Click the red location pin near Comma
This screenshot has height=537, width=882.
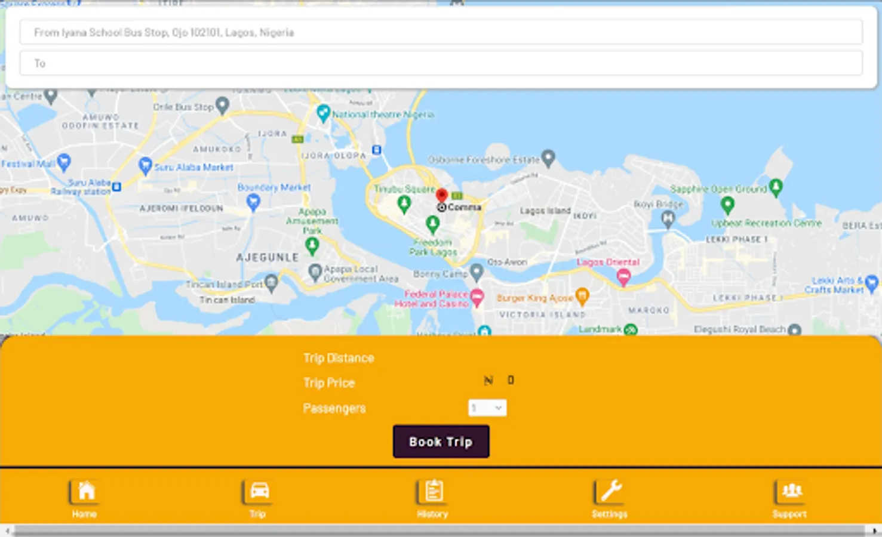441,196
